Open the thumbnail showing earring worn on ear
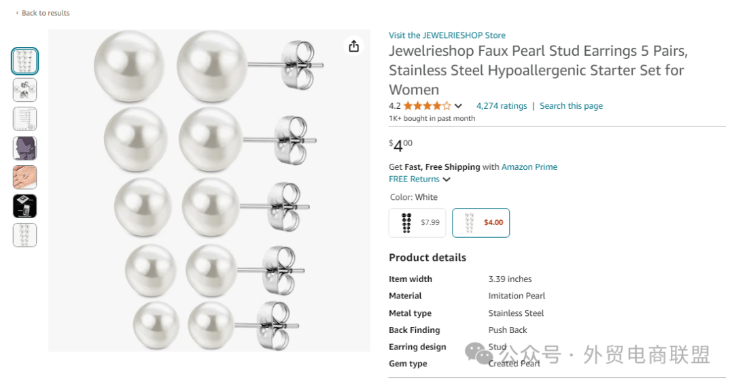This screenshot has height=384, width=734. click(x=25, y=148)
